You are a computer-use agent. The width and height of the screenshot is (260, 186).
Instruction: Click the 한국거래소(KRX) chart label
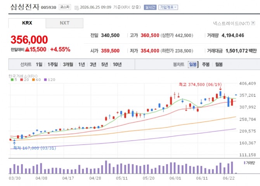tap(23, 76)
